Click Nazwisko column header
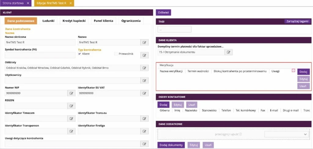Image resolution: width=313 pixels, height=149 pixels. 191,110
